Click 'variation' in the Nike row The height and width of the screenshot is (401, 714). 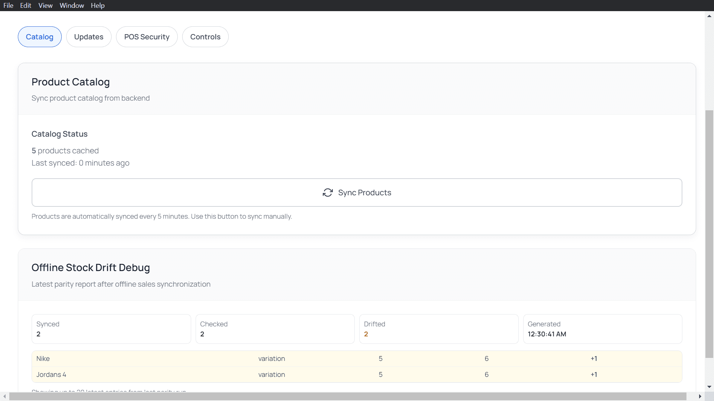(x=272, y=359)
